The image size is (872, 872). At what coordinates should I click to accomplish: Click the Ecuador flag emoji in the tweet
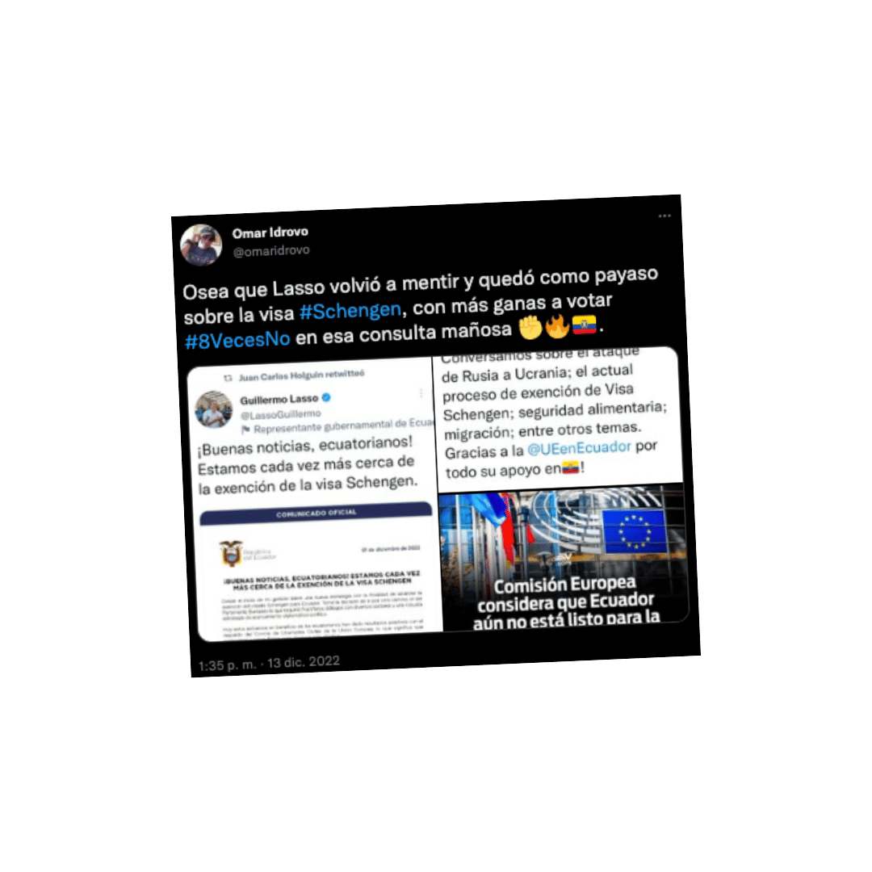tap(585, 325)
